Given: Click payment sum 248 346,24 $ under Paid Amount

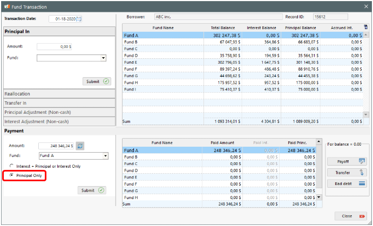Looking at the screenshot, I should tap(222, 204).
